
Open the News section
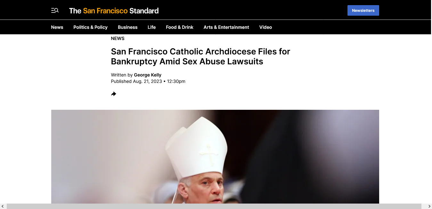tap(57, 27)
